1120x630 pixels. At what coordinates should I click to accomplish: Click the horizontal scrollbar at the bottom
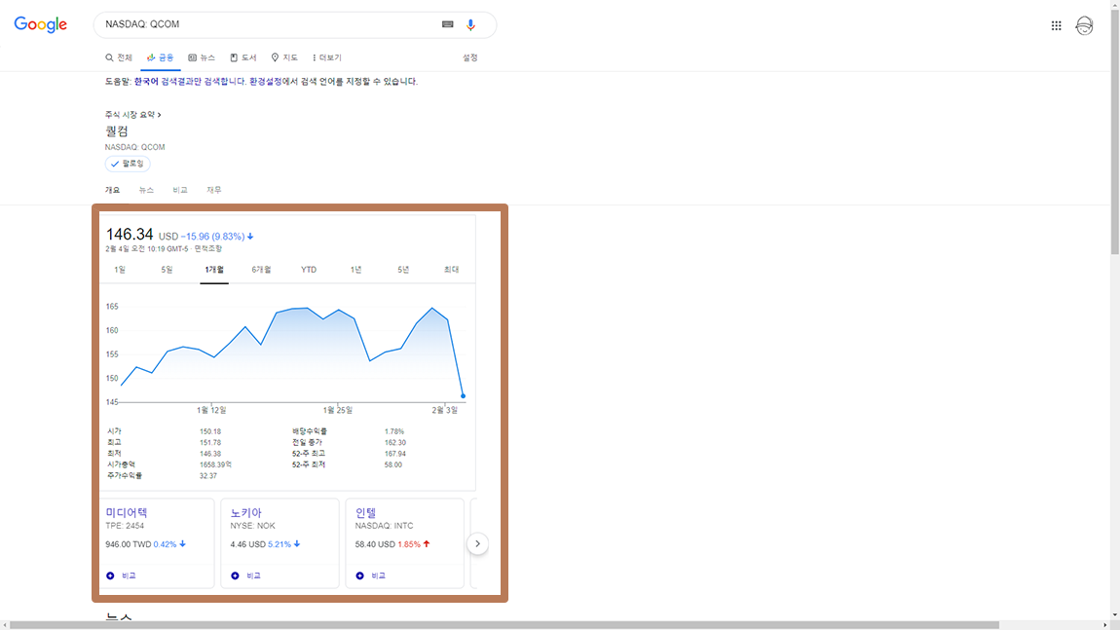coord(504,625)
